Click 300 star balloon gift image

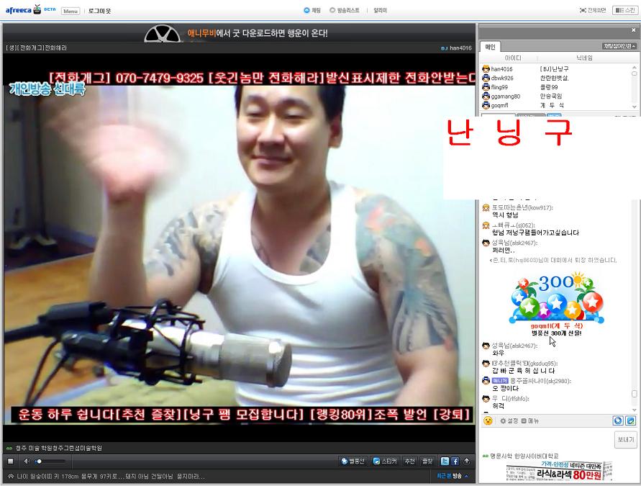click(x=556, y=297)
